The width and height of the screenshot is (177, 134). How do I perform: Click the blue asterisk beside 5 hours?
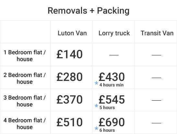(x=96, y=106)
